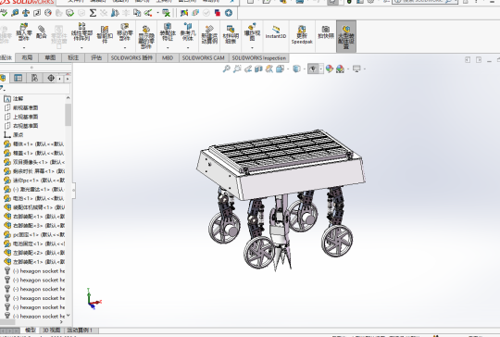Viewport: 500px width, 337px height.
Task: Click feature tree scroll-down arrow
Action: (68, 316)
